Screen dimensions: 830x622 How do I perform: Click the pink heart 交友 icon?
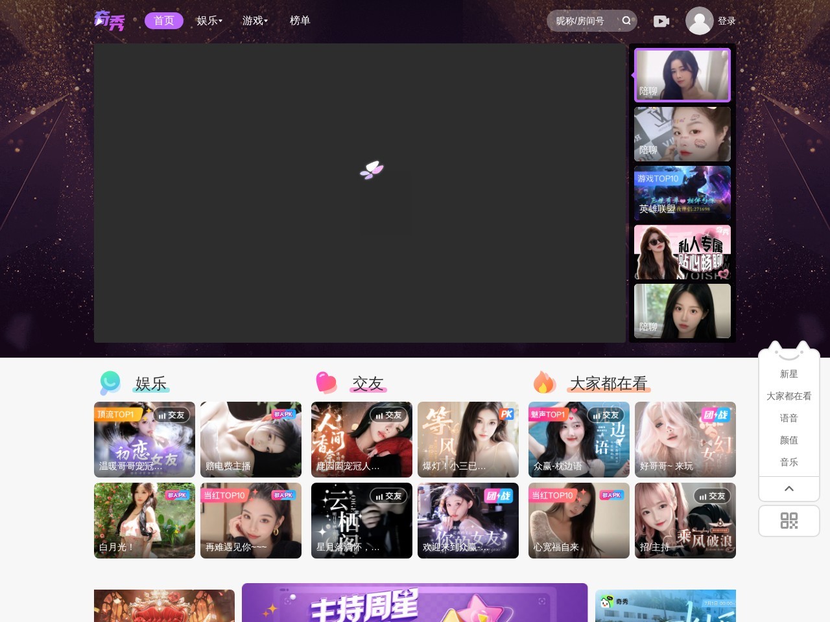[326, 383]
